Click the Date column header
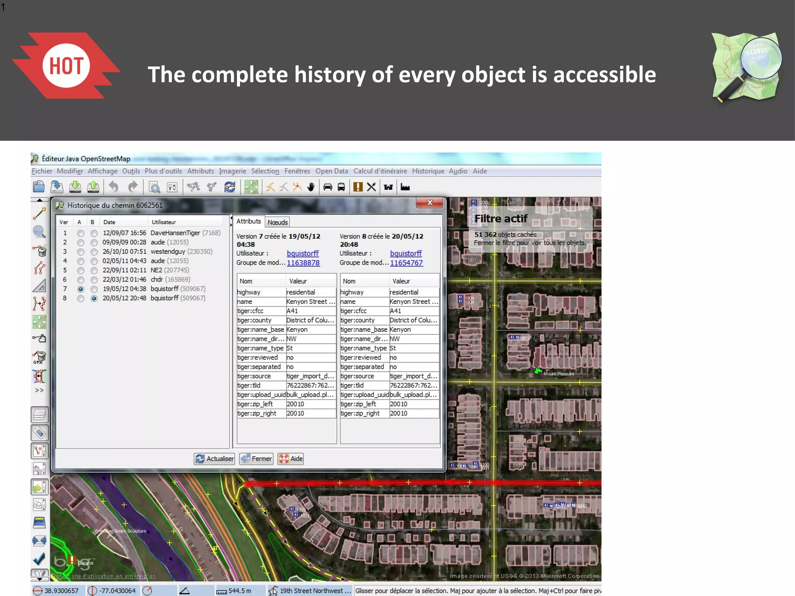 click(123, 222)
